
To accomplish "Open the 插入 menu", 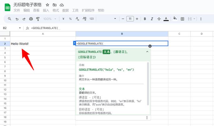I will point(46,10).
